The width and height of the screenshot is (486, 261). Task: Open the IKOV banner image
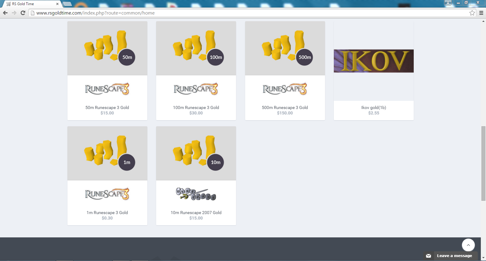[374, 61]
